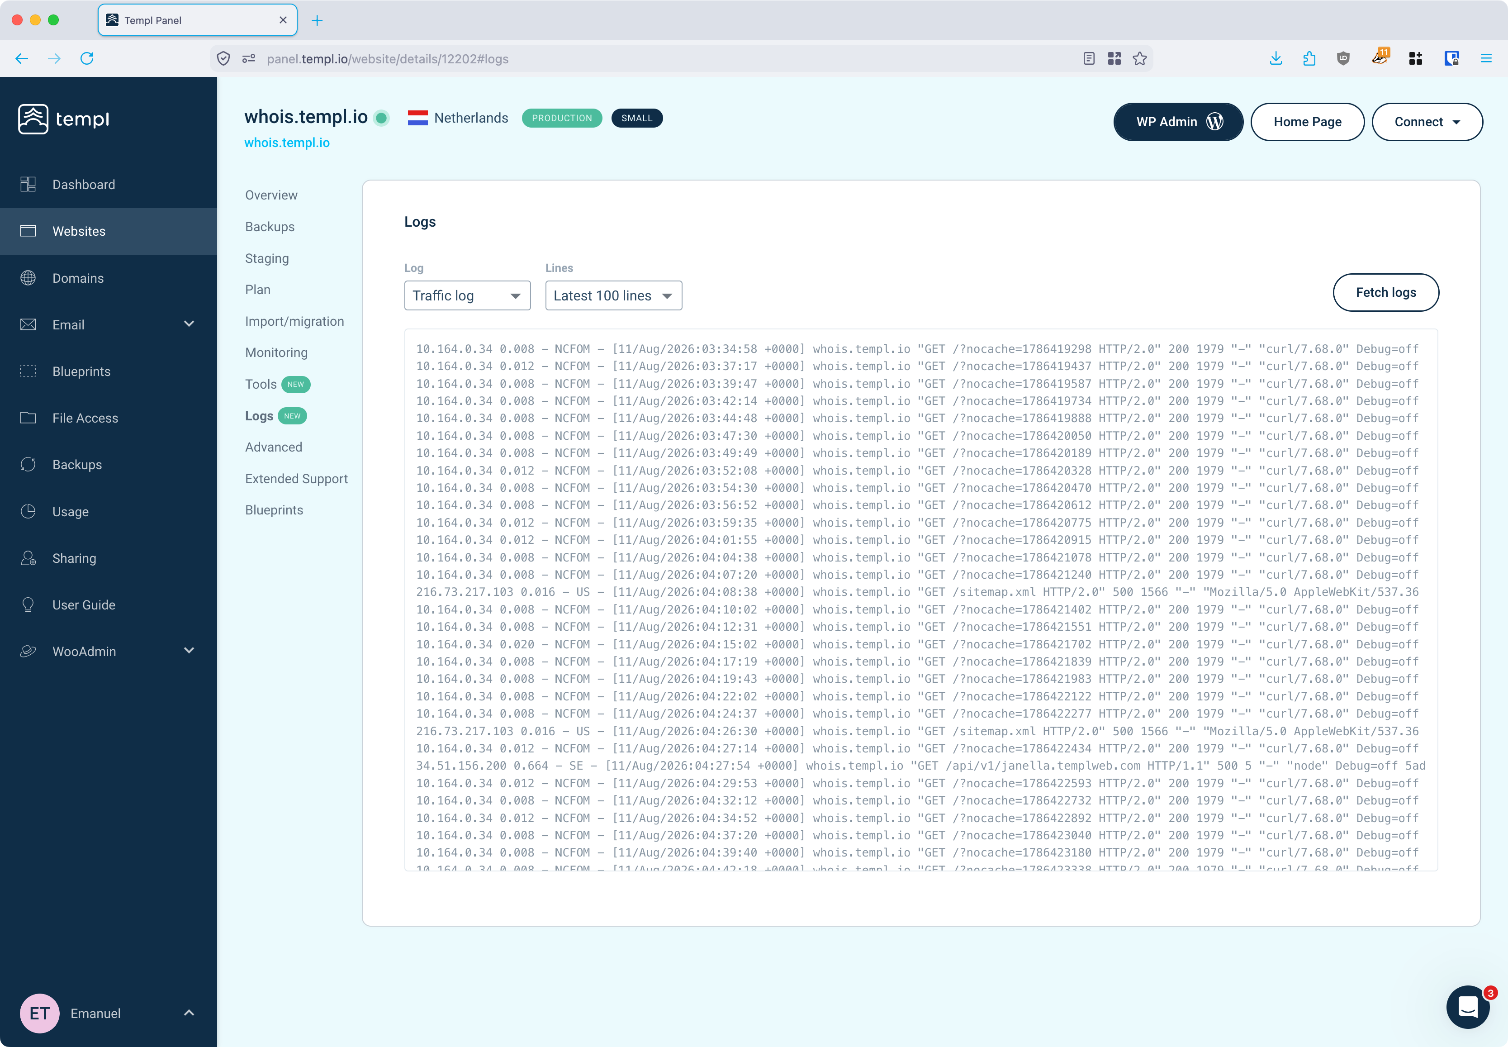Open the Latest 100 lines dropdown

tap(613, 295)
